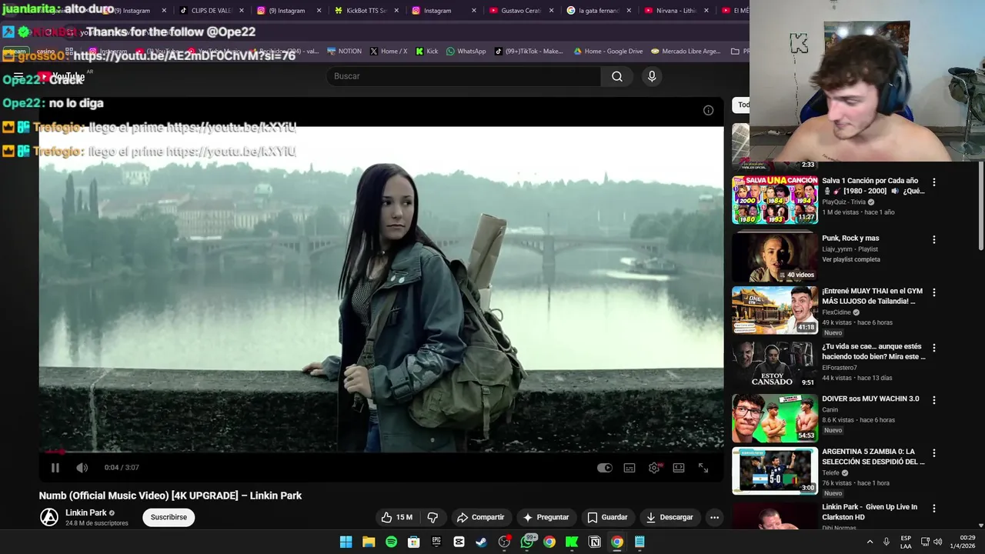Click the search magnifier button
Screen dimensions: 985x554
pos(617,76)
